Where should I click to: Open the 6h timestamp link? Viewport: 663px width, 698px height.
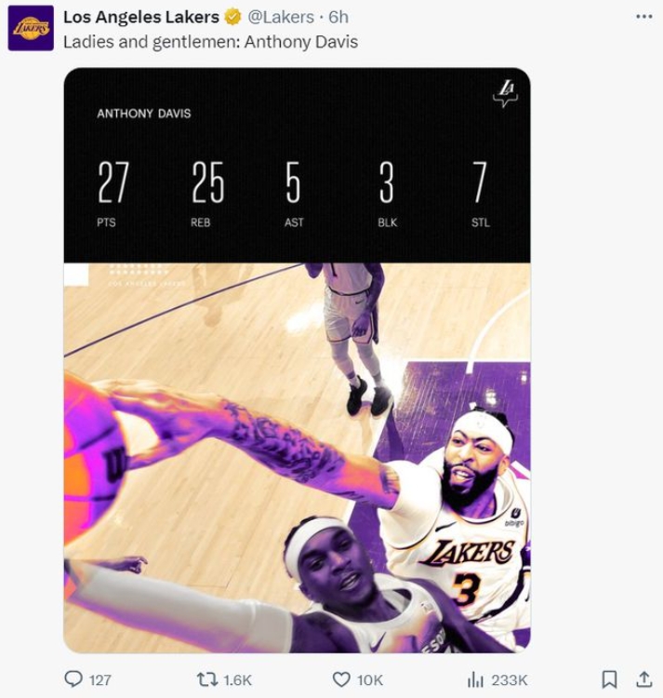pyautogui.click(x=338, y=18)
